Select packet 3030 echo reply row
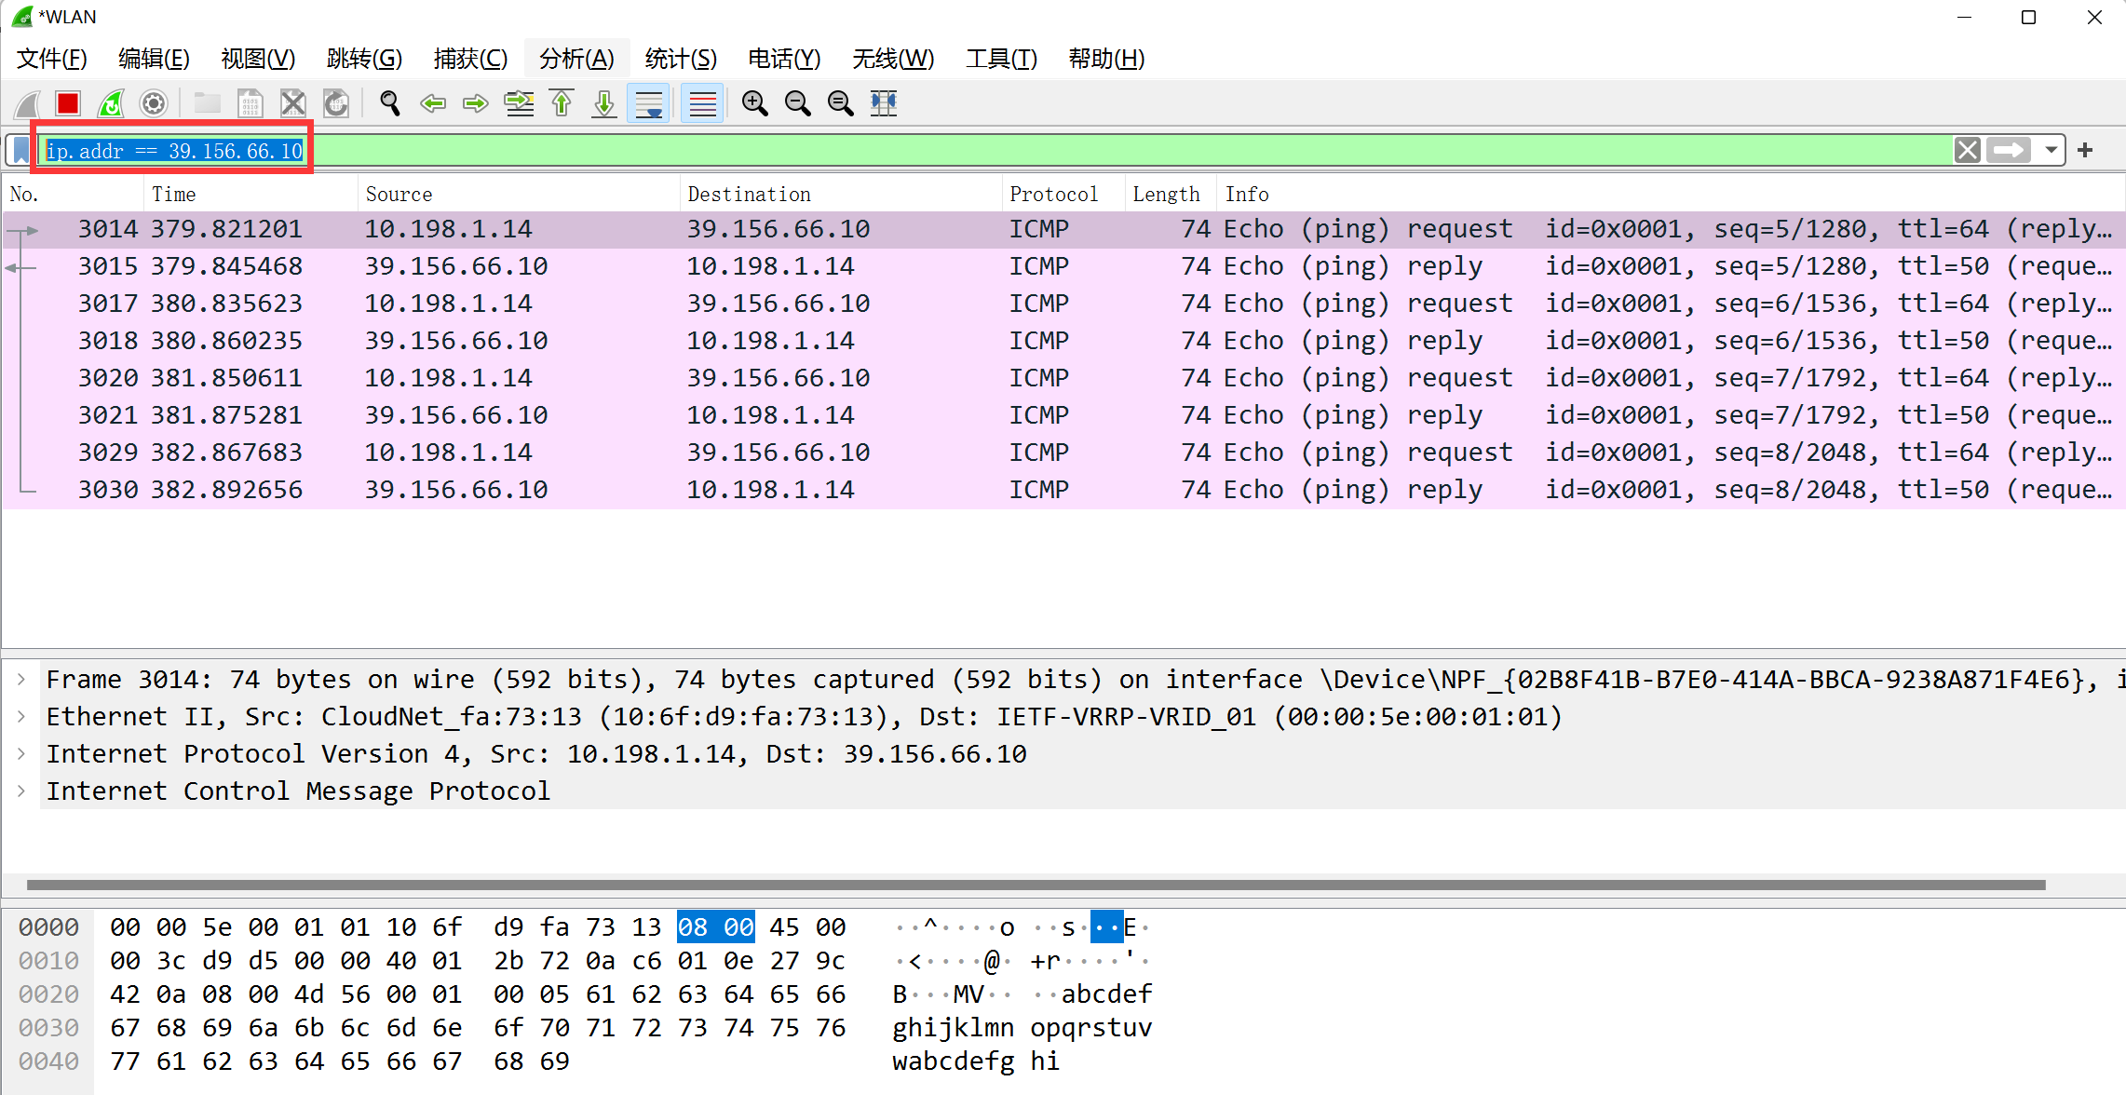Image resolution: width=2126 pixels, height=1095 pixels. point(1063,490)
